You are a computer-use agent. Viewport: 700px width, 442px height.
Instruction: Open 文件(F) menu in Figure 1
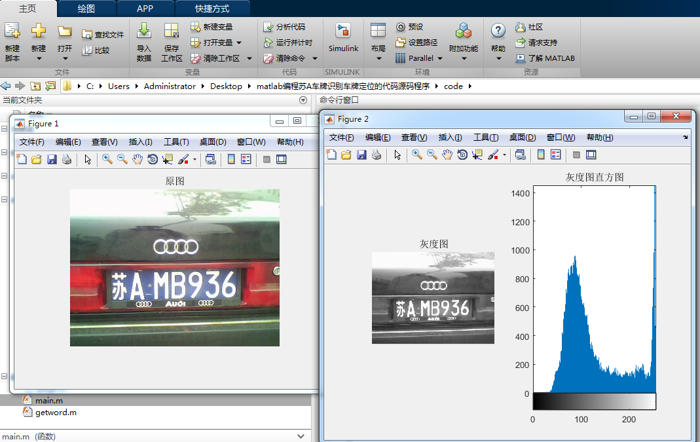[x=31, y=142]
